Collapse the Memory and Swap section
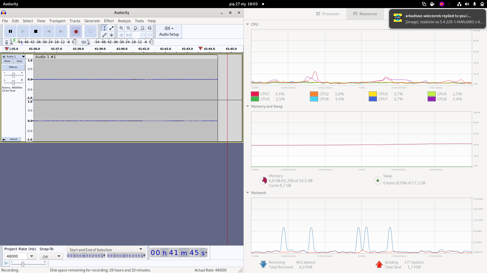487x273 pixels. 248,106
